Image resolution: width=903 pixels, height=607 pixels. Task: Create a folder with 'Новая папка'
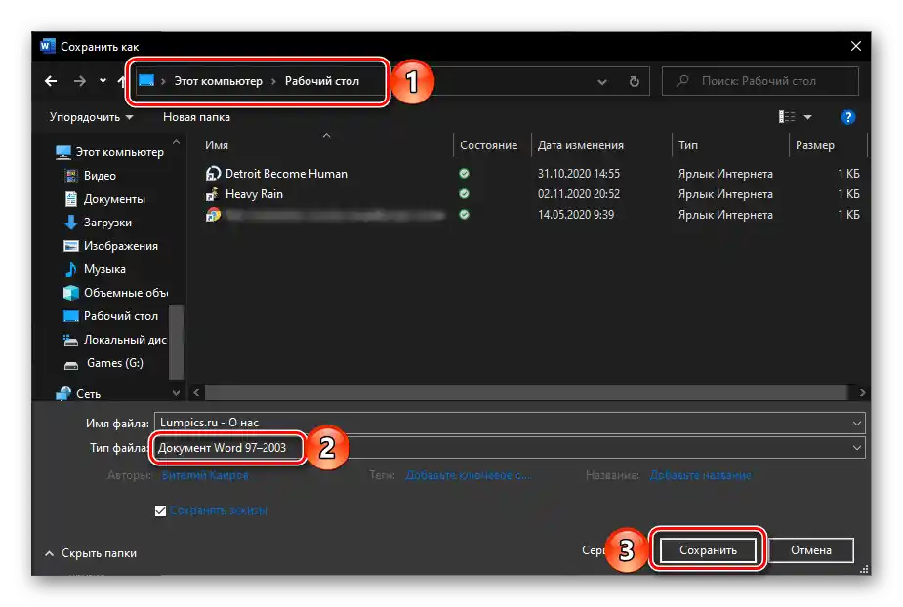coord(196,117)
